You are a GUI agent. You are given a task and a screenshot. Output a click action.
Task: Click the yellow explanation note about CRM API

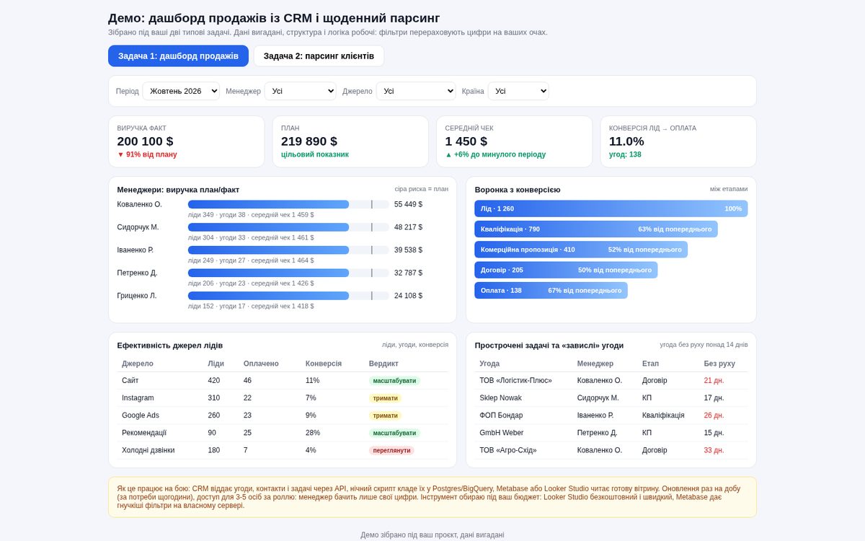(432, 497)
